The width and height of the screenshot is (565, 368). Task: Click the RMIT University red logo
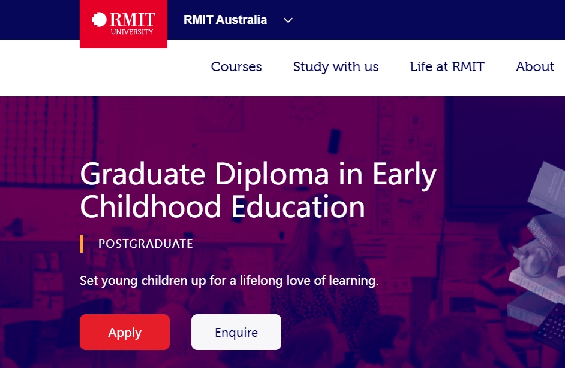[x=123, y=24]
